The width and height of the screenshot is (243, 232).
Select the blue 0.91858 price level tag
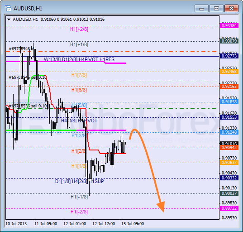[x=229, y=102]
